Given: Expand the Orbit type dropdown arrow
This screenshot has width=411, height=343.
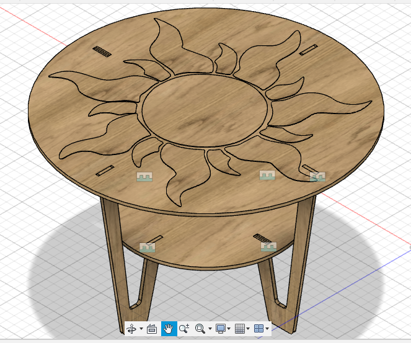Looking at the screenshot, I should 141,329.
